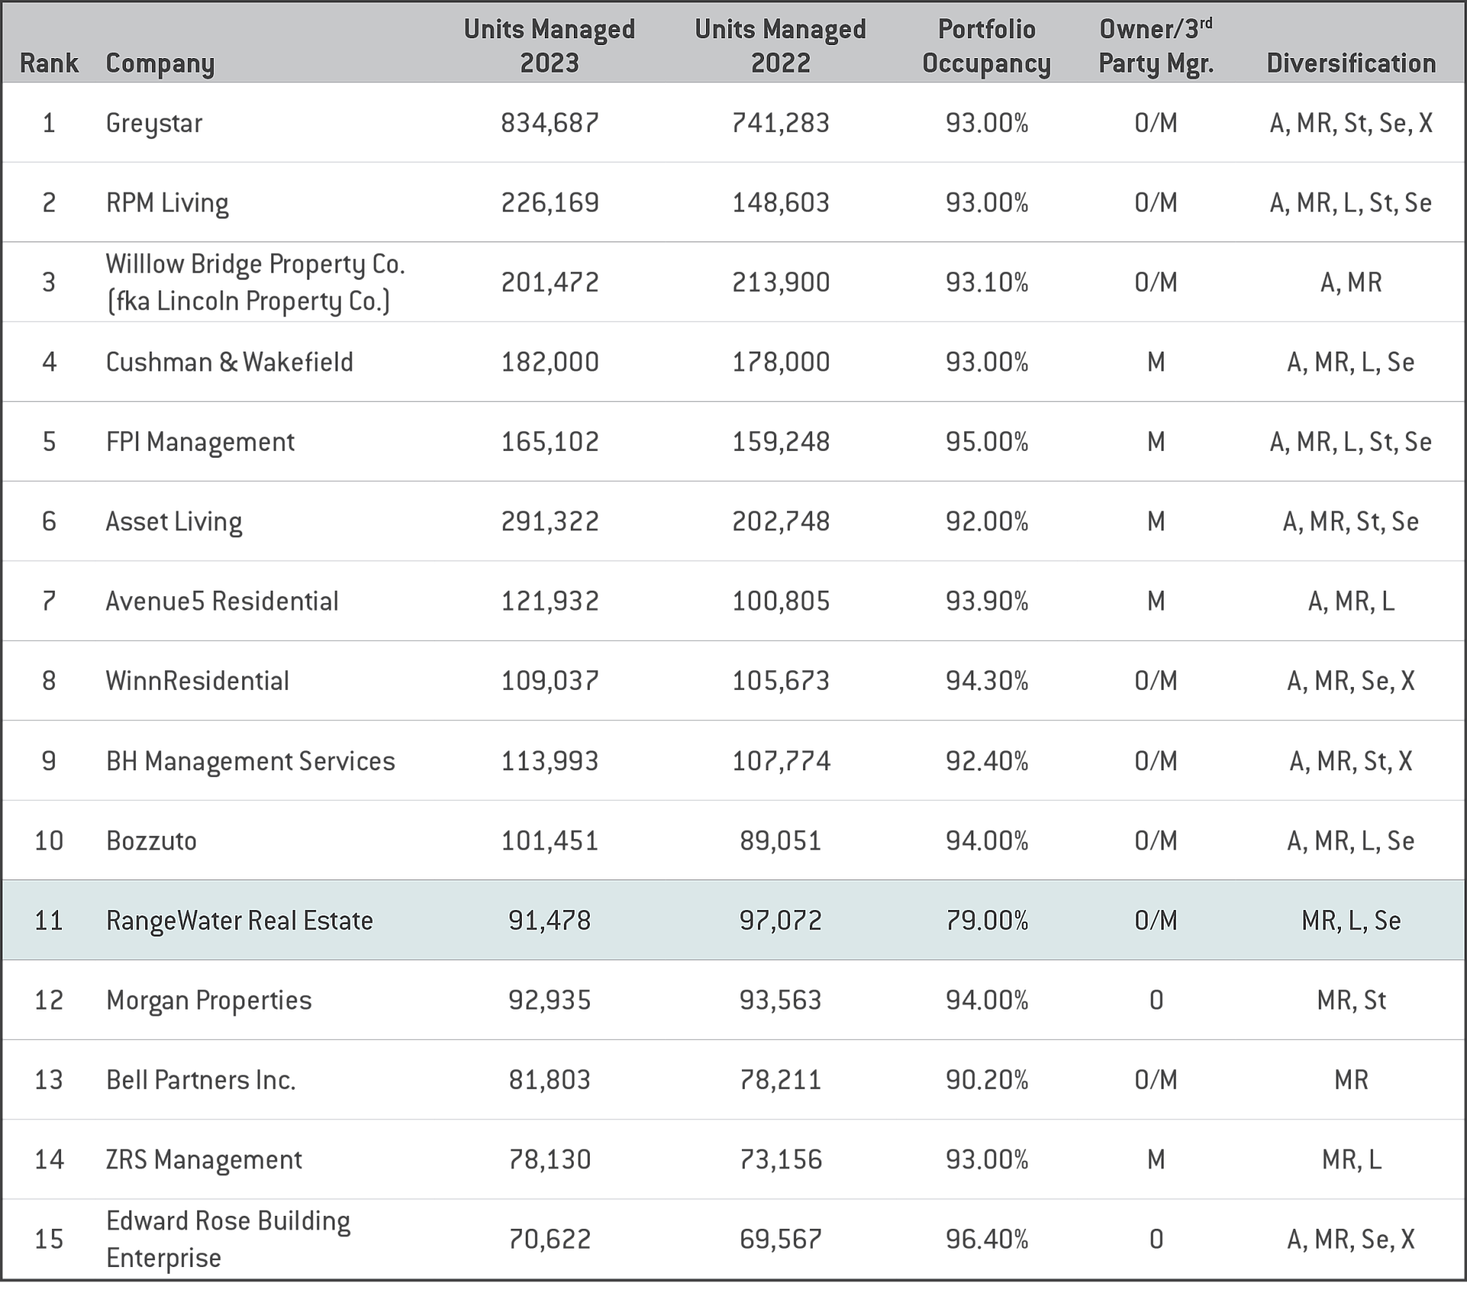
Task: Click the A, MR, St, X diversification
Action: point(1351,761)
